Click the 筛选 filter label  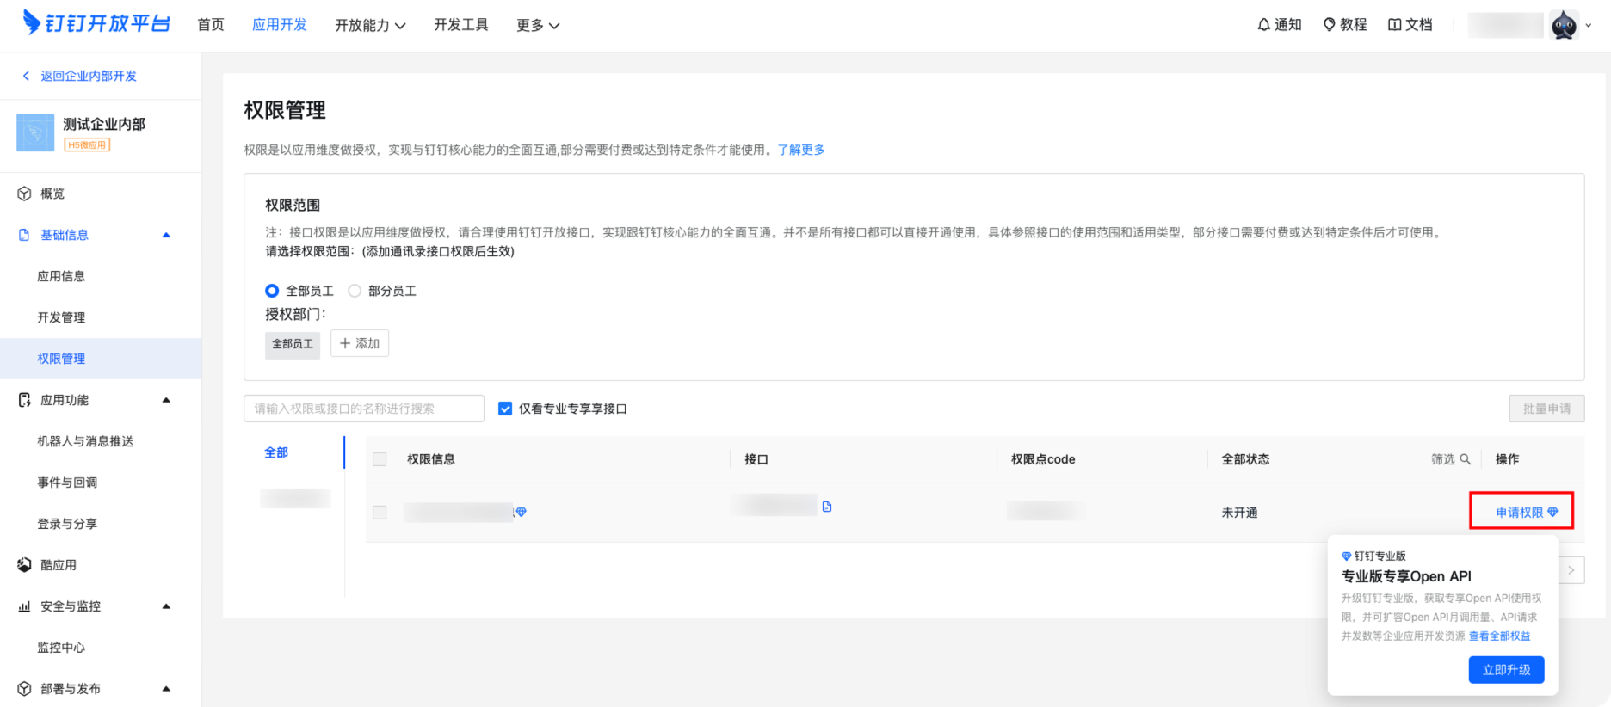tap(1443, 459)
